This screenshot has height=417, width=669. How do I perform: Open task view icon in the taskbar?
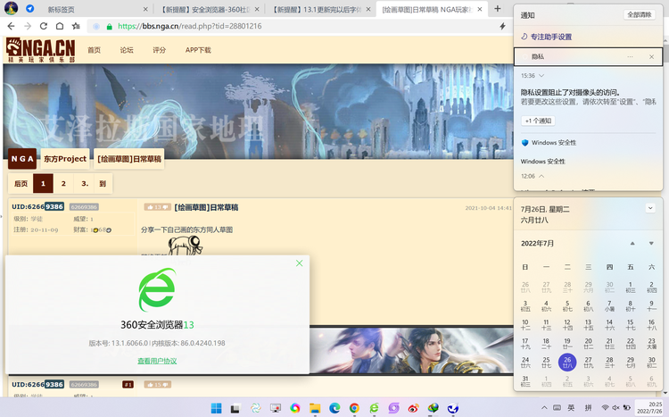pos(235,409)
